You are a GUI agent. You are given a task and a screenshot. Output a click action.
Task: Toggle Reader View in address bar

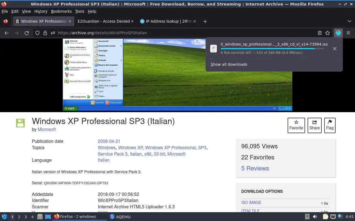click(x=320, y=33)
